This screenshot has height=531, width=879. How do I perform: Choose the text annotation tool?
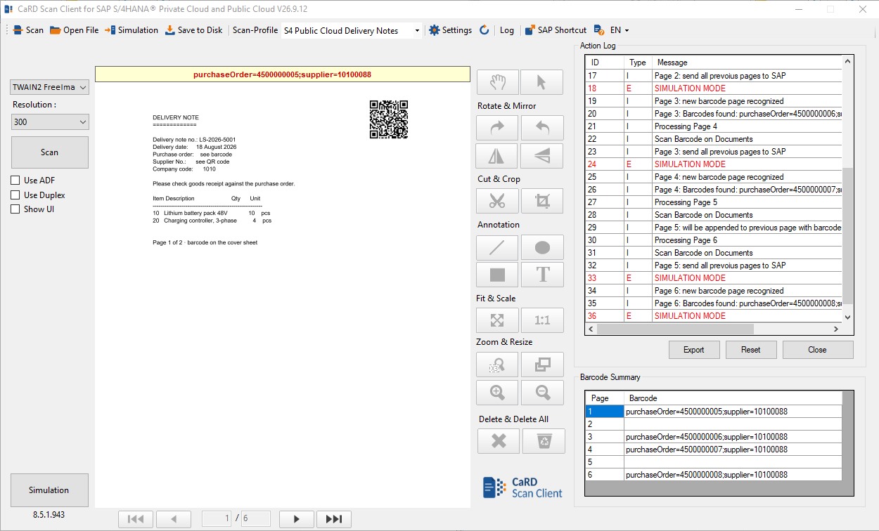click(x=541, y=275)
